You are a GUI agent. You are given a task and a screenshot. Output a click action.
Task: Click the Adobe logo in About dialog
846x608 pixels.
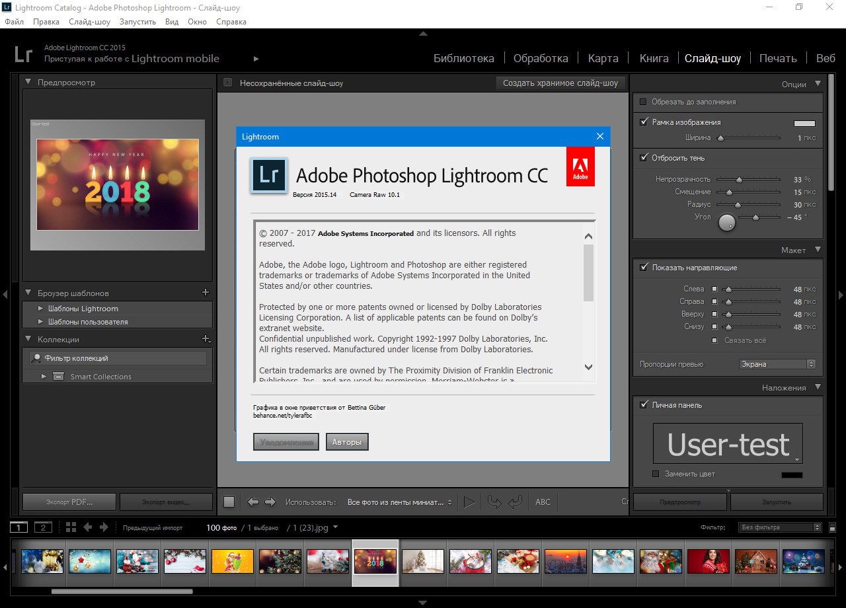click(x=580, y=167)
